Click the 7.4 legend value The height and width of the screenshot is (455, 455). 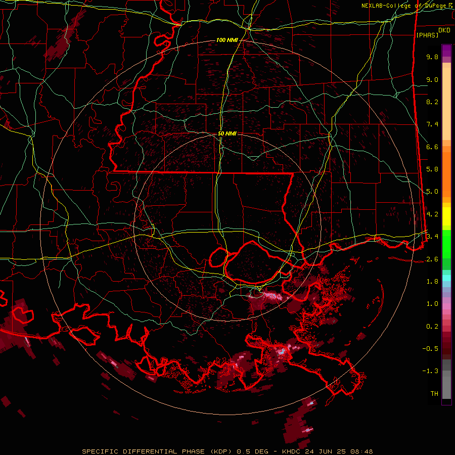click(x=432, y=124)
